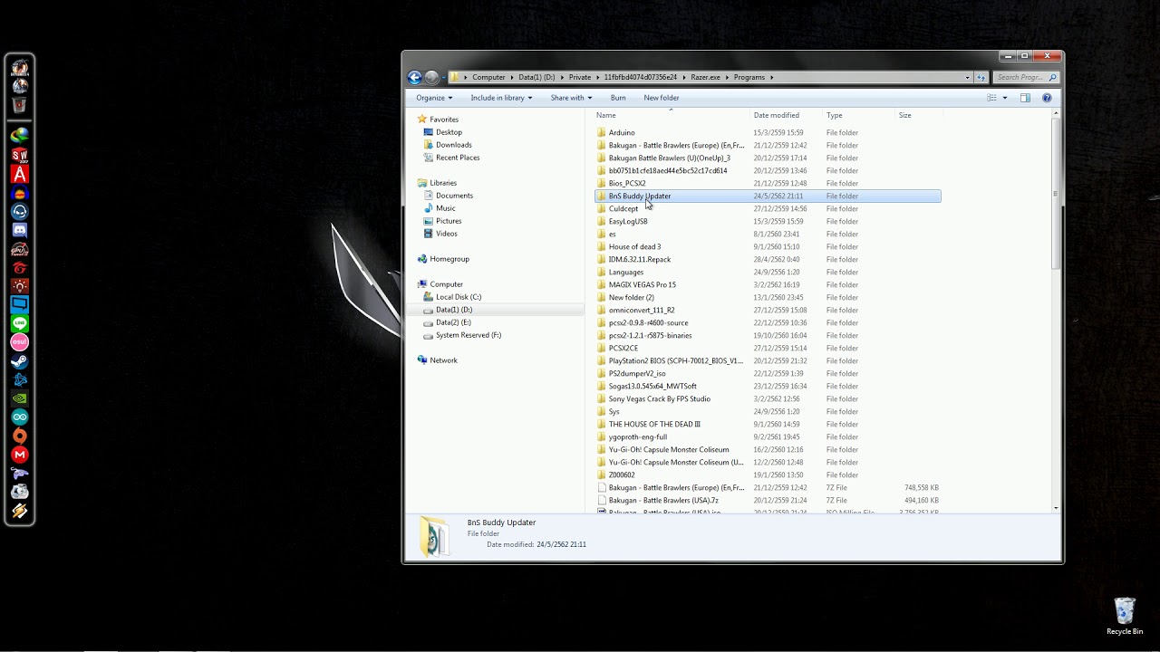Open the view options dropdown arrow

click(1005, 98)
